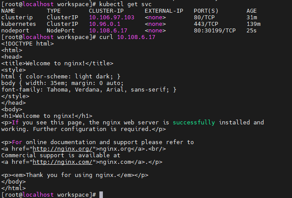The width and height of the screenshot is (292, 198).
Task: Click the TYPE column header
Action: [54, 11]
